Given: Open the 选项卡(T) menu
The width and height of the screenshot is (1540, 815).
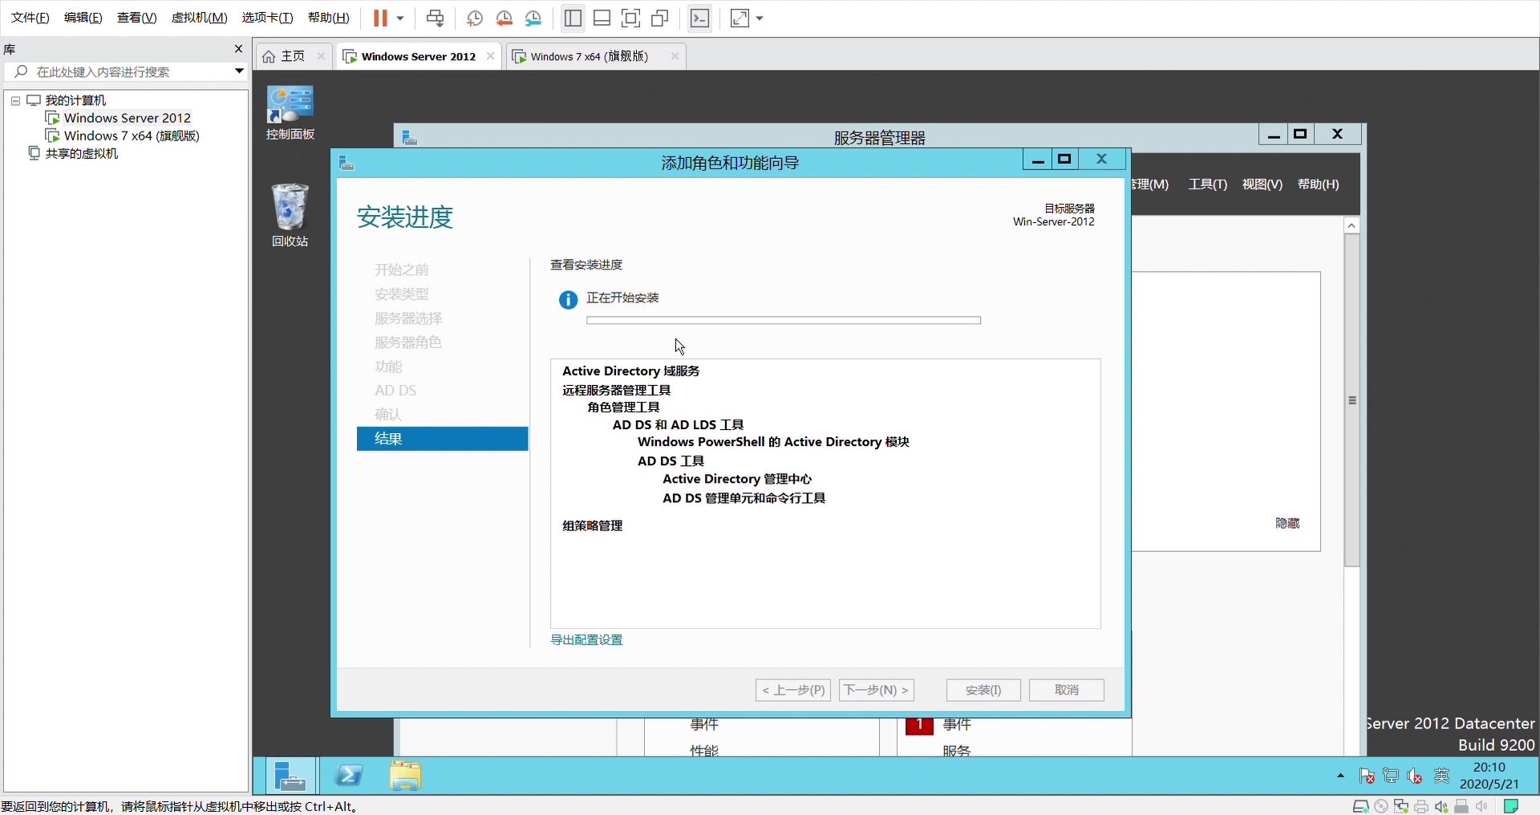Looking at the screenshot, I should (x=268, y=18).
